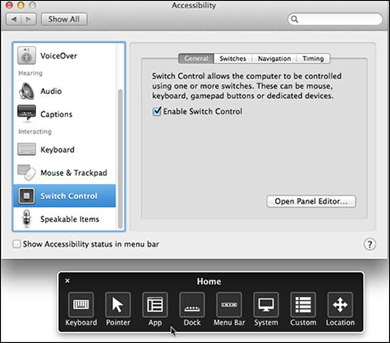Screen dimensions: 390x343
Task: Open the App panel icon
Action: (155, 304)
